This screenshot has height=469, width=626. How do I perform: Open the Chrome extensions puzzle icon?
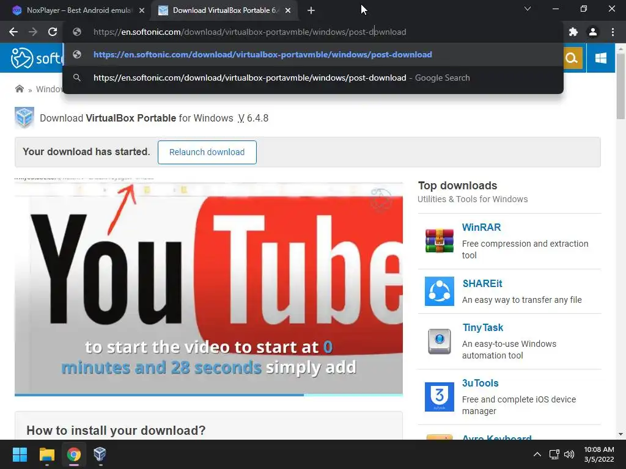pyautogui.click(x=573, y=32)
